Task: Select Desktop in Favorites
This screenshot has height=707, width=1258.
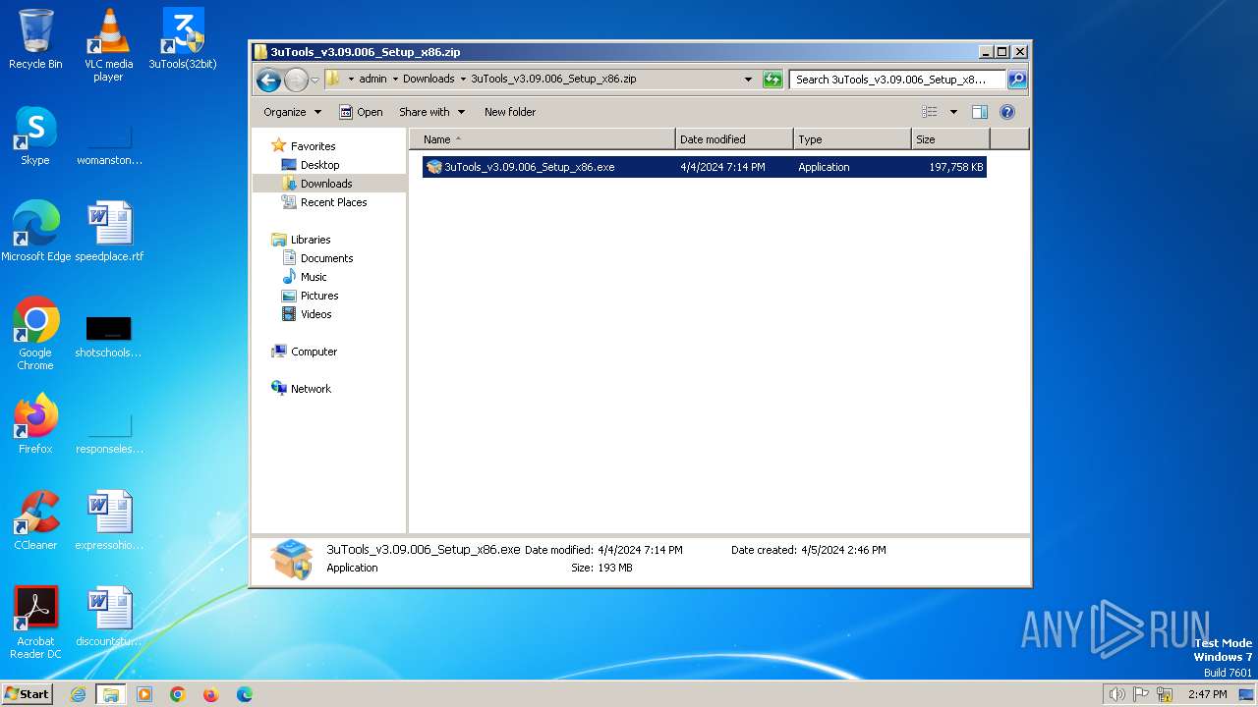Action: point(319,165)
